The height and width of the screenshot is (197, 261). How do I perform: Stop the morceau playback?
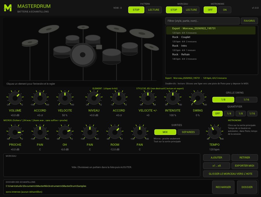tap(174, 10)
